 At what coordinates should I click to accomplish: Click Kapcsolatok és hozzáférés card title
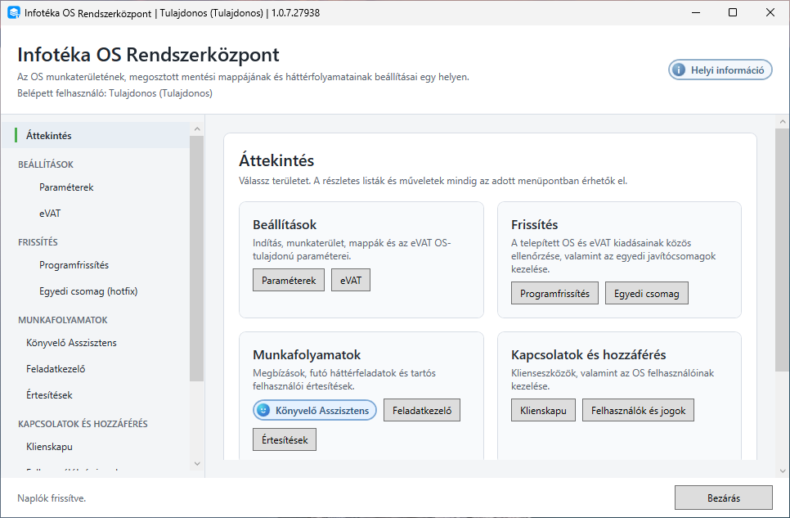pos(589,354)
